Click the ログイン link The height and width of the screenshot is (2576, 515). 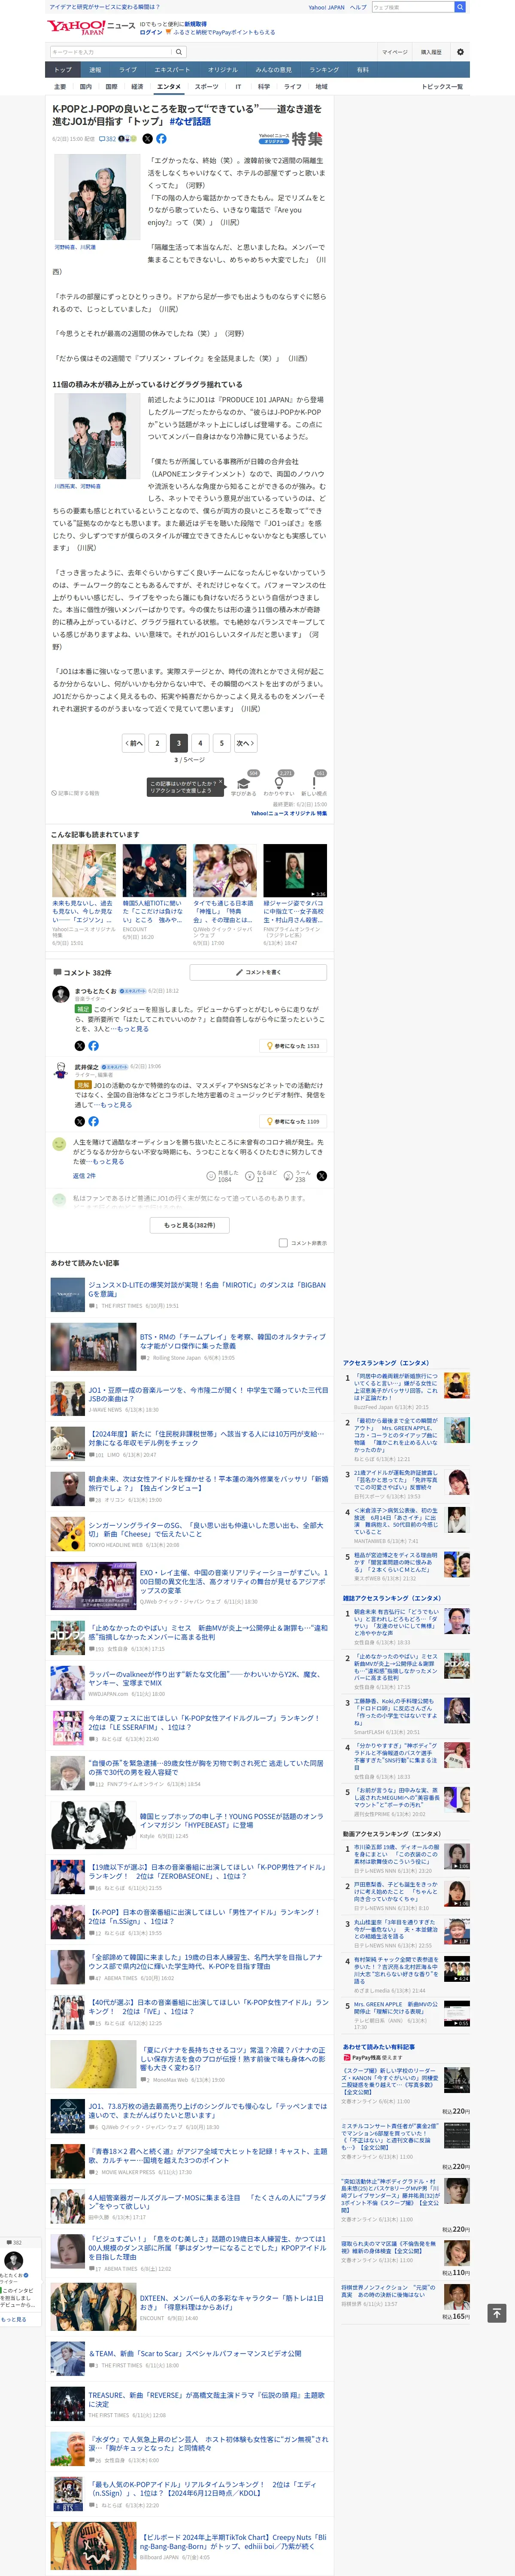[151, 32]
